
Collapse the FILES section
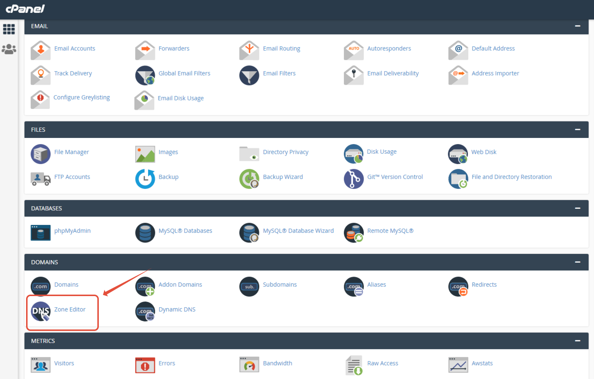click(x=577, y=130)
